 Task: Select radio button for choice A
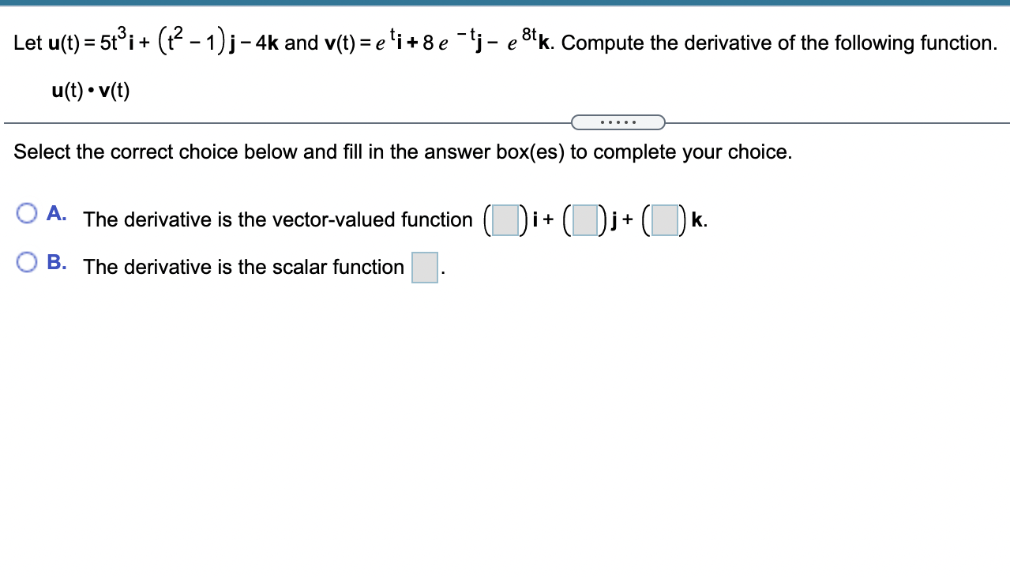click(28, 212)
